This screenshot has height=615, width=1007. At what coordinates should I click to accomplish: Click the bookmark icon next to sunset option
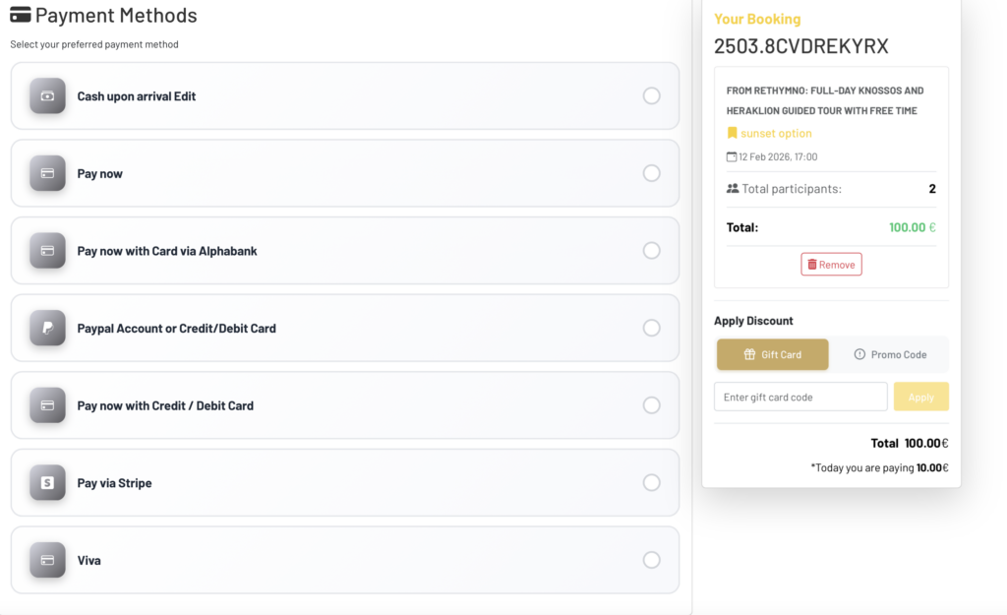coord(732,133)
